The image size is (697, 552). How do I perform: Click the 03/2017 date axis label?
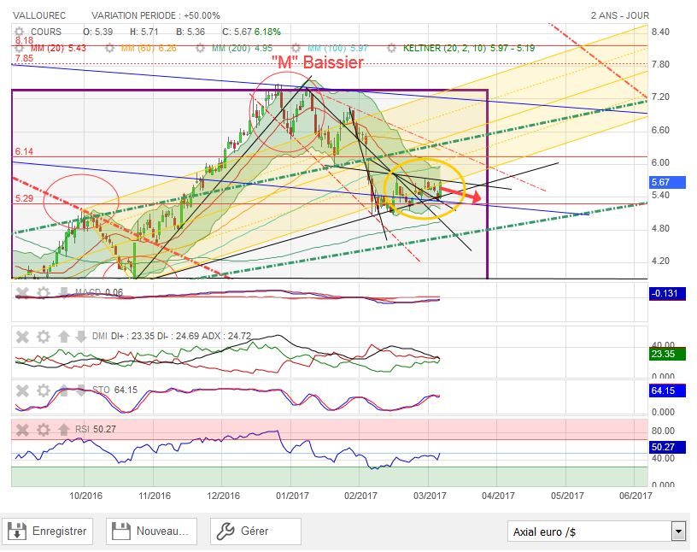430,496
